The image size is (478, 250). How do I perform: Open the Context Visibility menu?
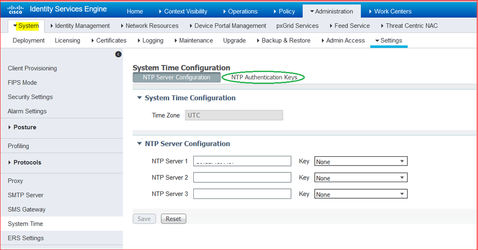(x=183, y=11)
